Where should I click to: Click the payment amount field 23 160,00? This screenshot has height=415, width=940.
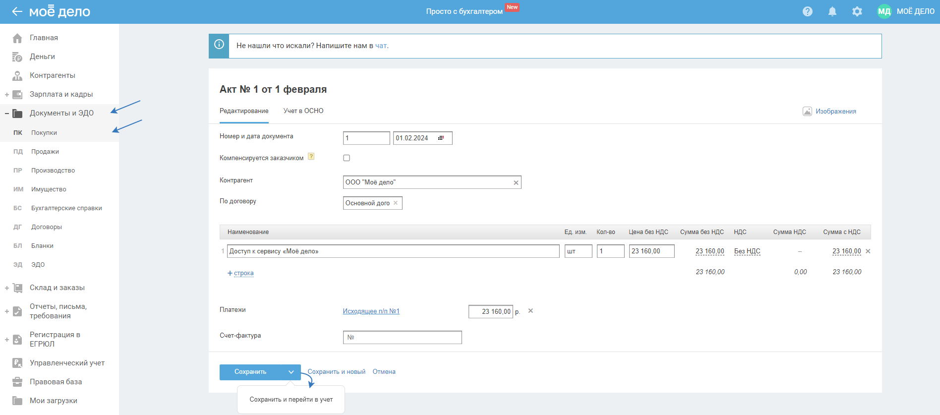(x=491, y=311)
